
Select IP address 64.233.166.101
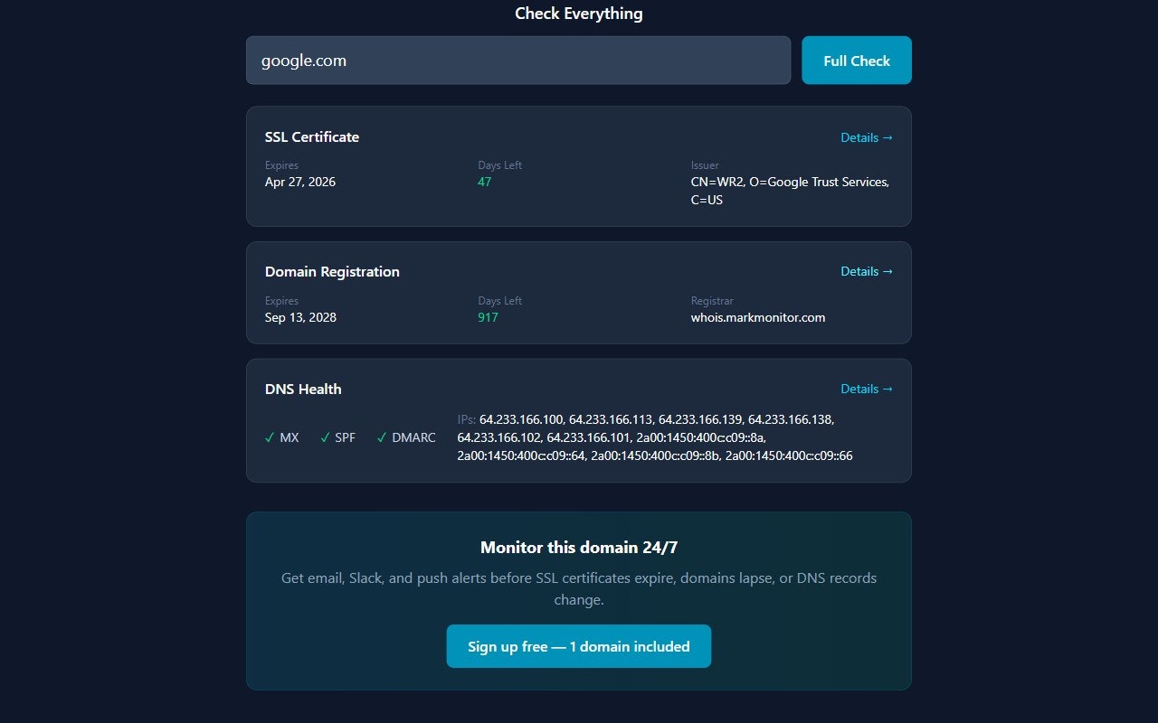(588, 437)
